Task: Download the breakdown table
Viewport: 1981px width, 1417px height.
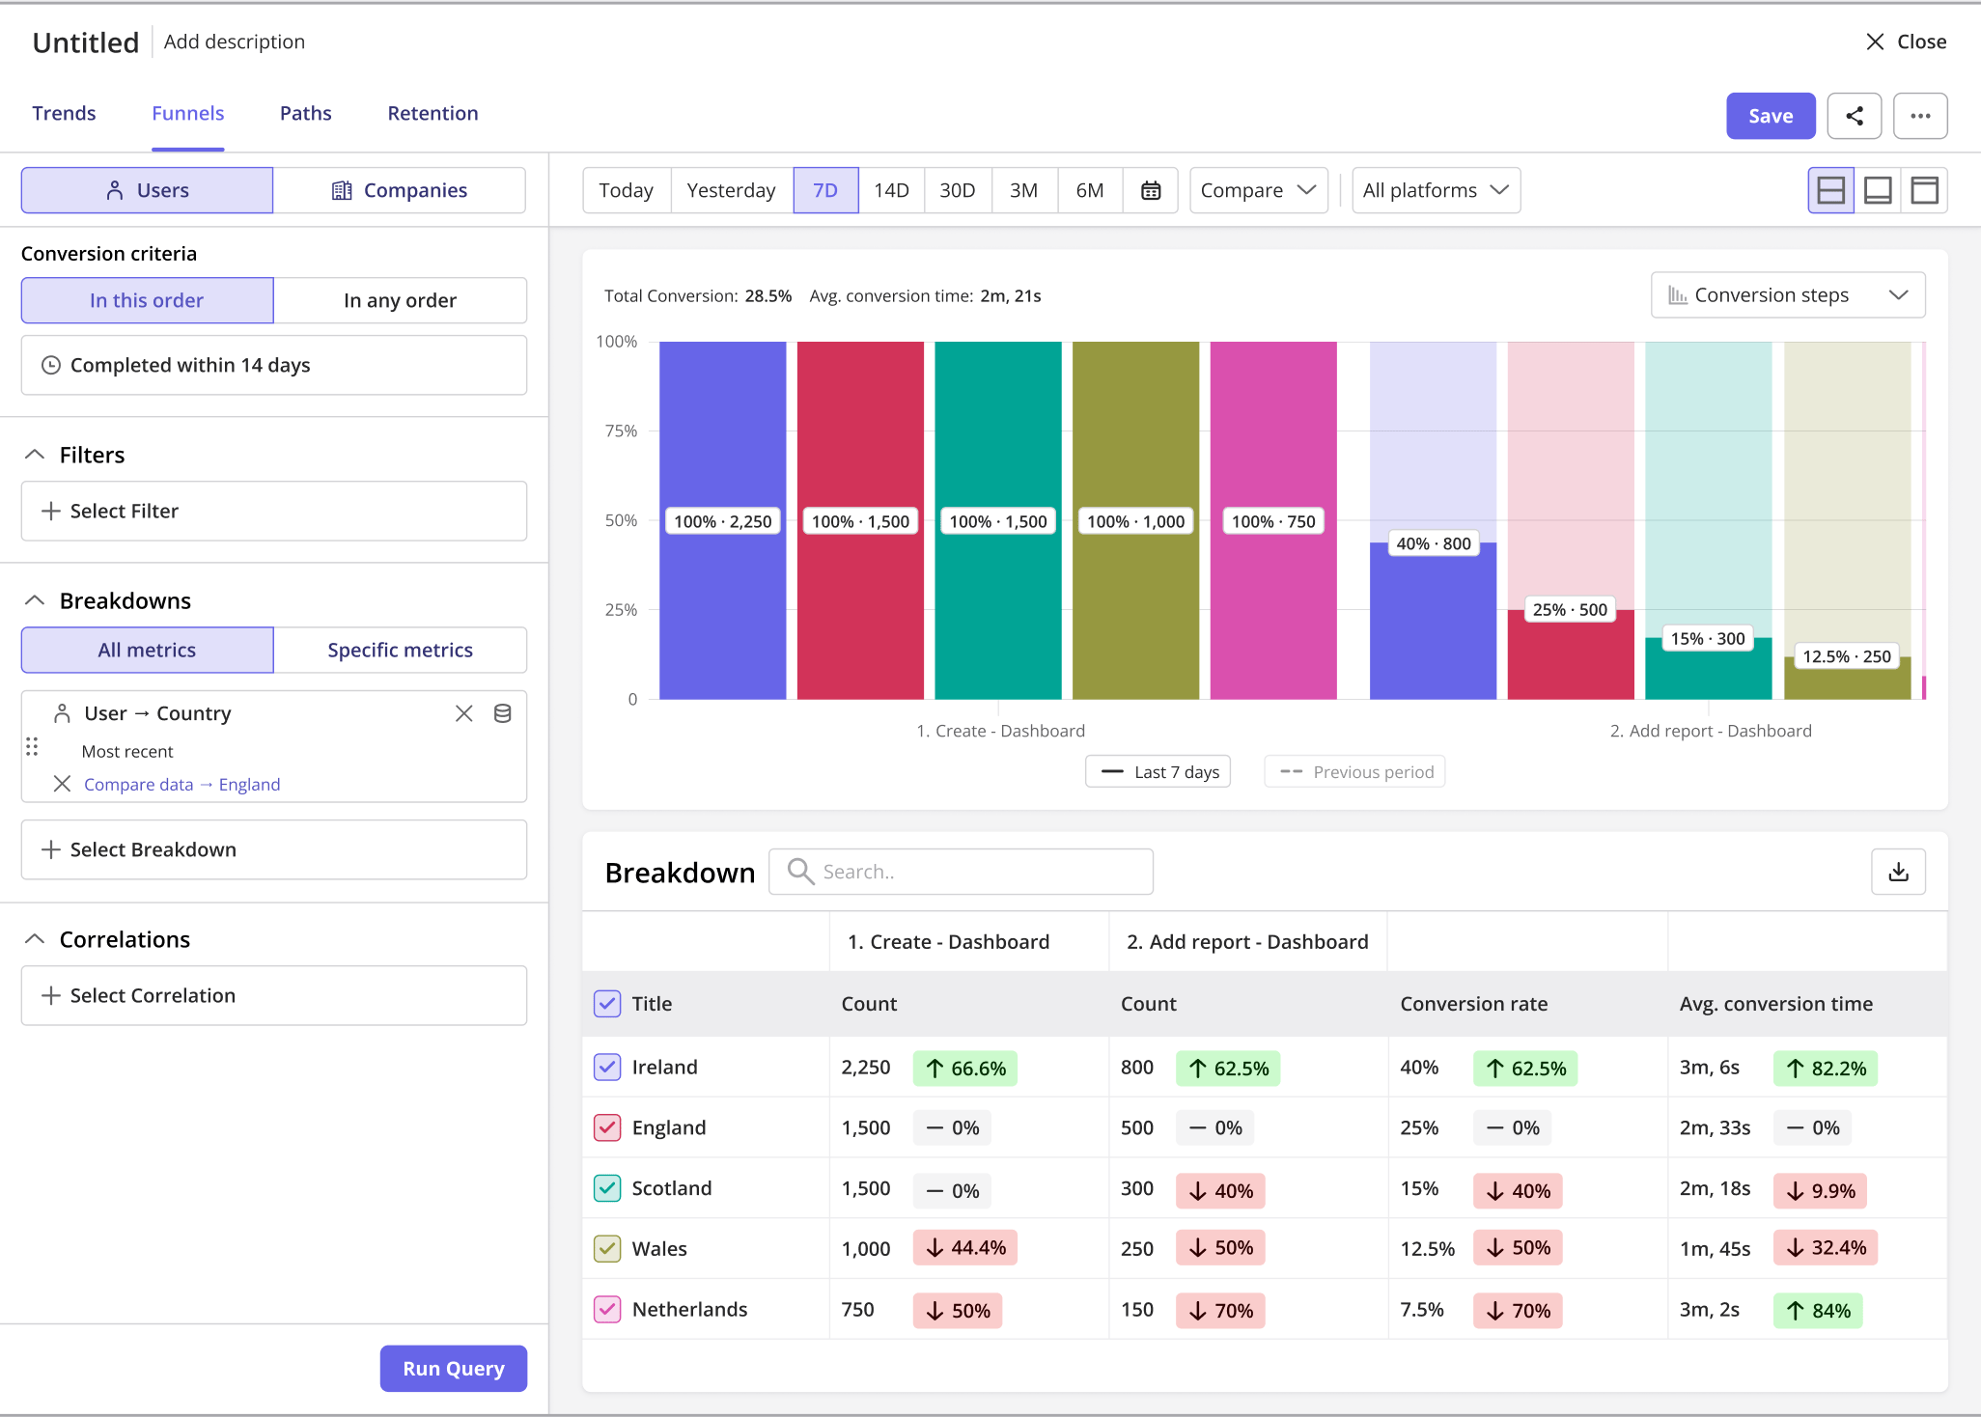Action: click(1898, 872)
